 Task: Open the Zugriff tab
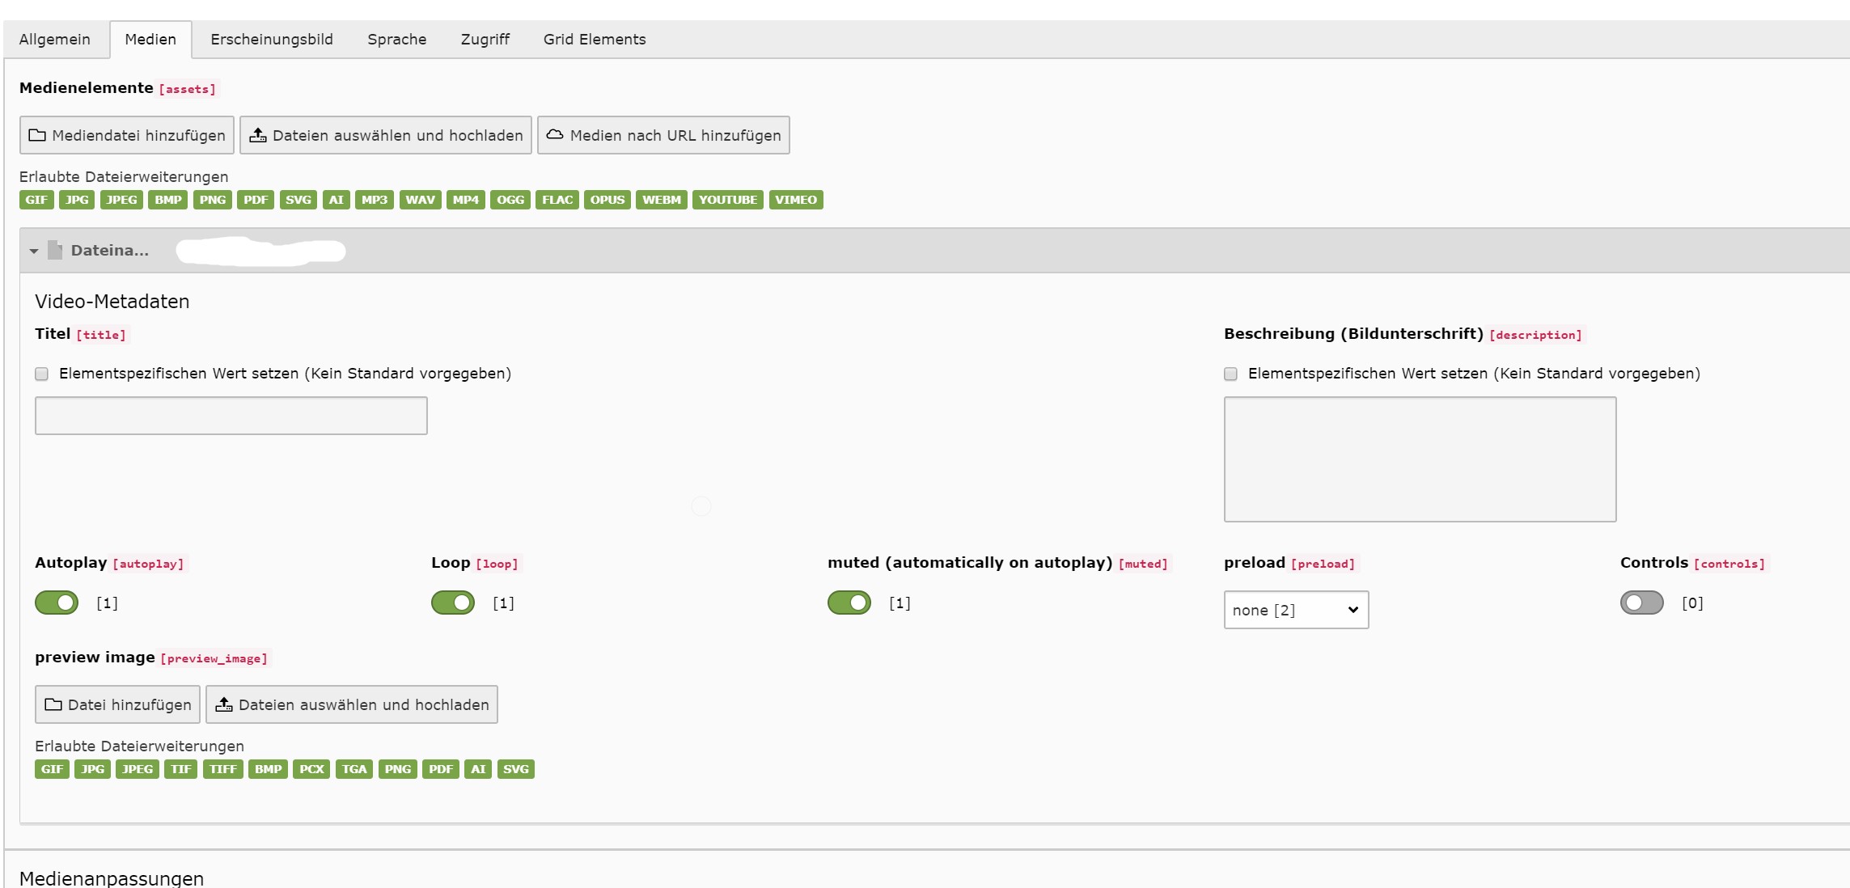point(485,40)
